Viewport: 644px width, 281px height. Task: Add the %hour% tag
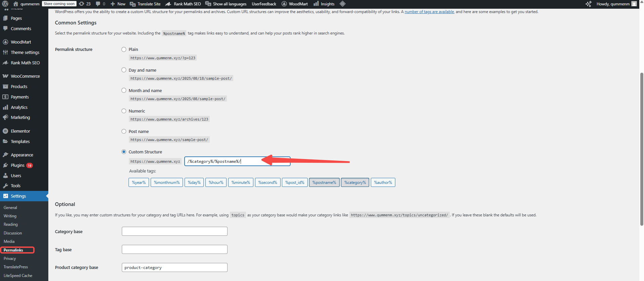[216, 183]
